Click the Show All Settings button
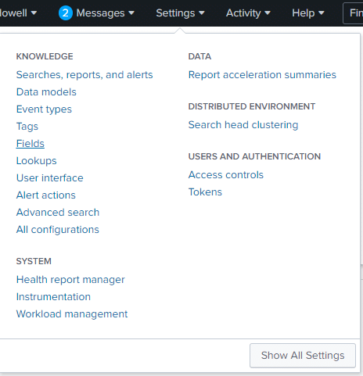Screen dimensions: 363x376 point(303,356)
